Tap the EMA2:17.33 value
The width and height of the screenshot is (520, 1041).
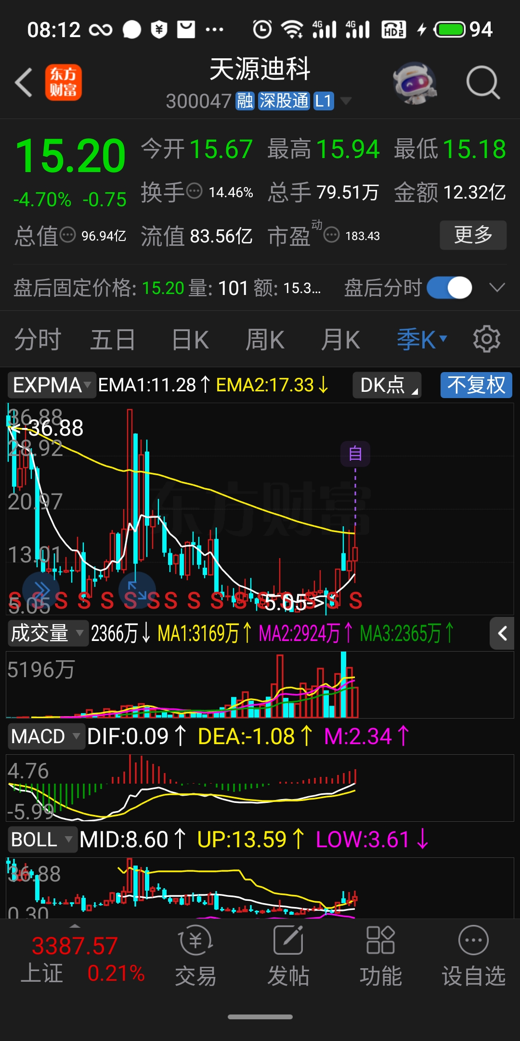click(x=273, y=385)
